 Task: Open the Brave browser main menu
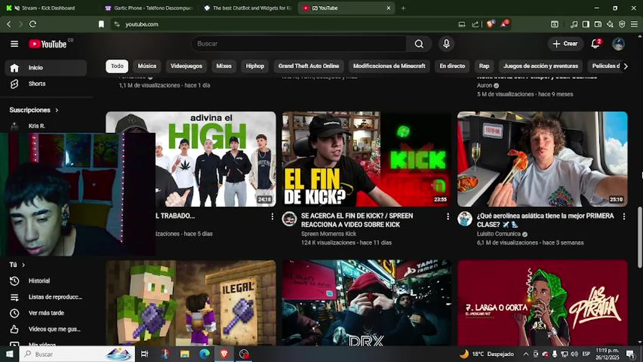(x=634, y=24)
